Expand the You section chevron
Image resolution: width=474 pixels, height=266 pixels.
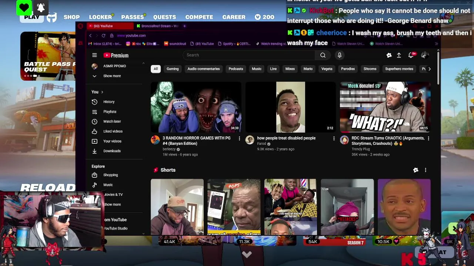[x=102, y=92]
